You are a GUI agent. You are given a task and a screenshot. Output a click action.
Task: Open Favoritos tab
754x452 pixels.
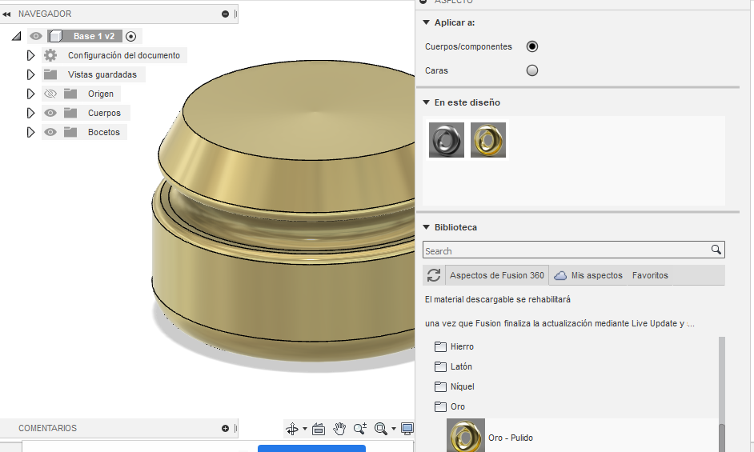[x=650, y=275]
